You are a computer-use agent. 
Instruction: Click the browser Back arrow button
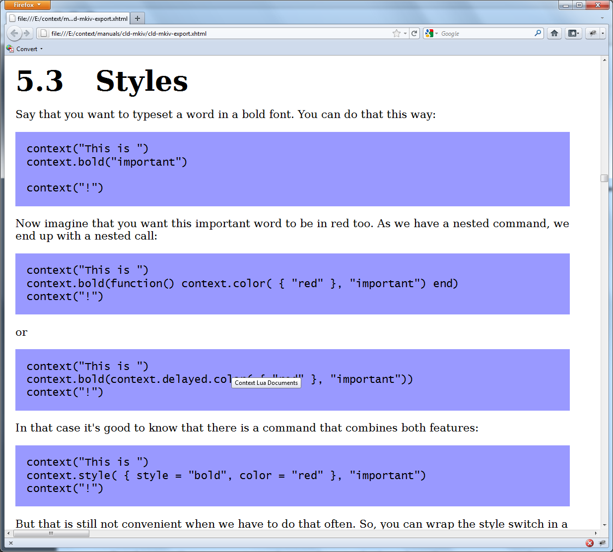pyautogui.click(x=14, y=33)
